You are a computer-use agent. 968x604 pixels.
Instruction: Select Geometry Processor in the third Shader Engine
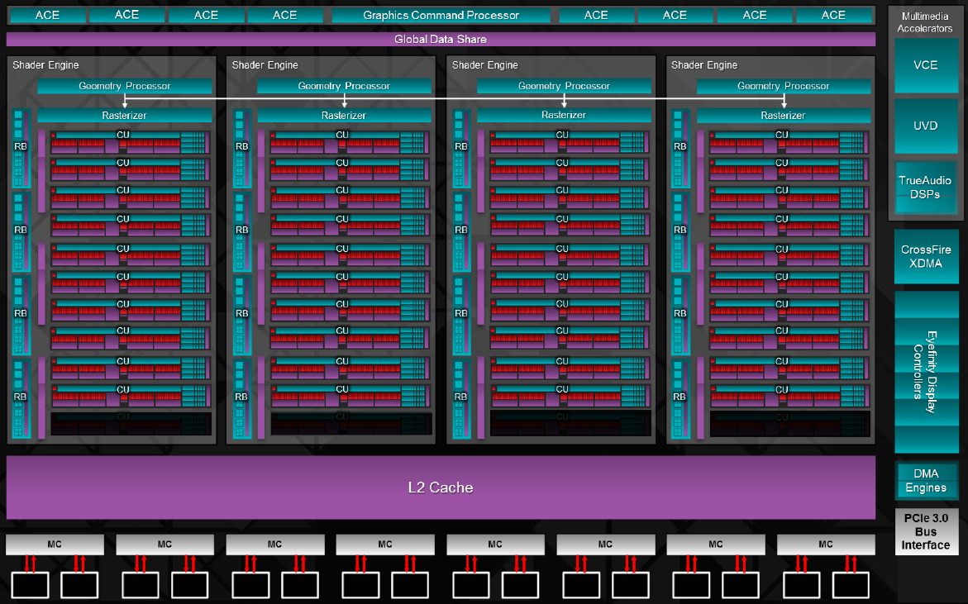[x=565, y=86]
